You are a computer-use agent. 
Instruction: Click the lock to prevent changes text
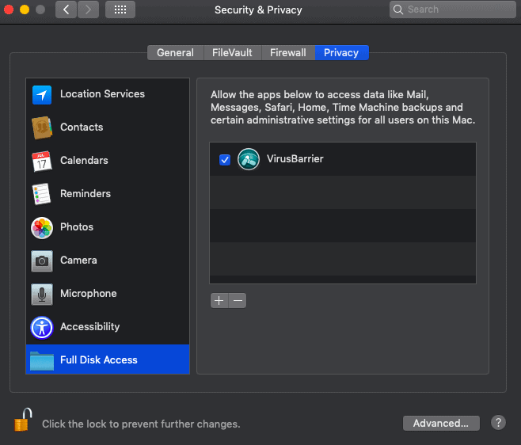[x=141, y=424]
